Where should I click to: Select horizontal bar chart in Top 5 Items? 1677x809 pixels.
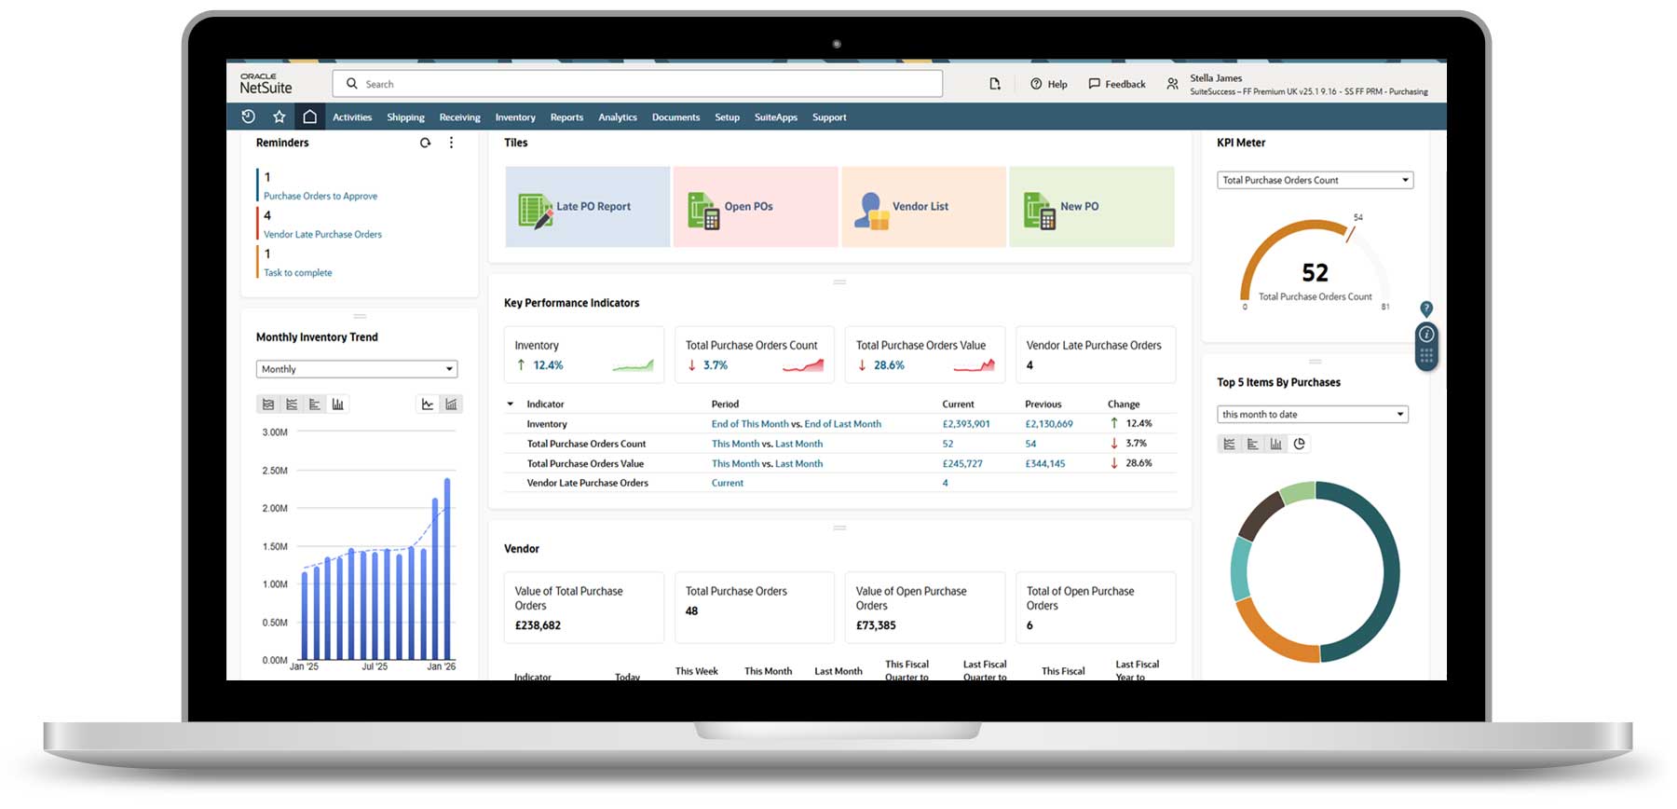pos(1253,444)
